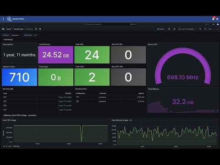Click the Shut Off LXCs panel title
This screenshot has height=165, width=220.
tap(117, 66)
